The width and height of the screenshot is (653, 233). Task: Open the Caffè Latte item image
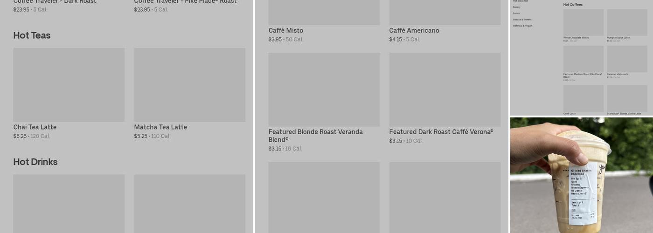(x=583, y=98)
